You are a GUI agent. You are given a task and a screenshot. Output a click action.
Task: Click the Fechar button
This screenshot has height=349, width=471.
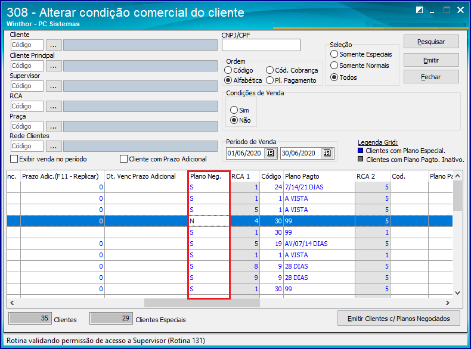431,77
